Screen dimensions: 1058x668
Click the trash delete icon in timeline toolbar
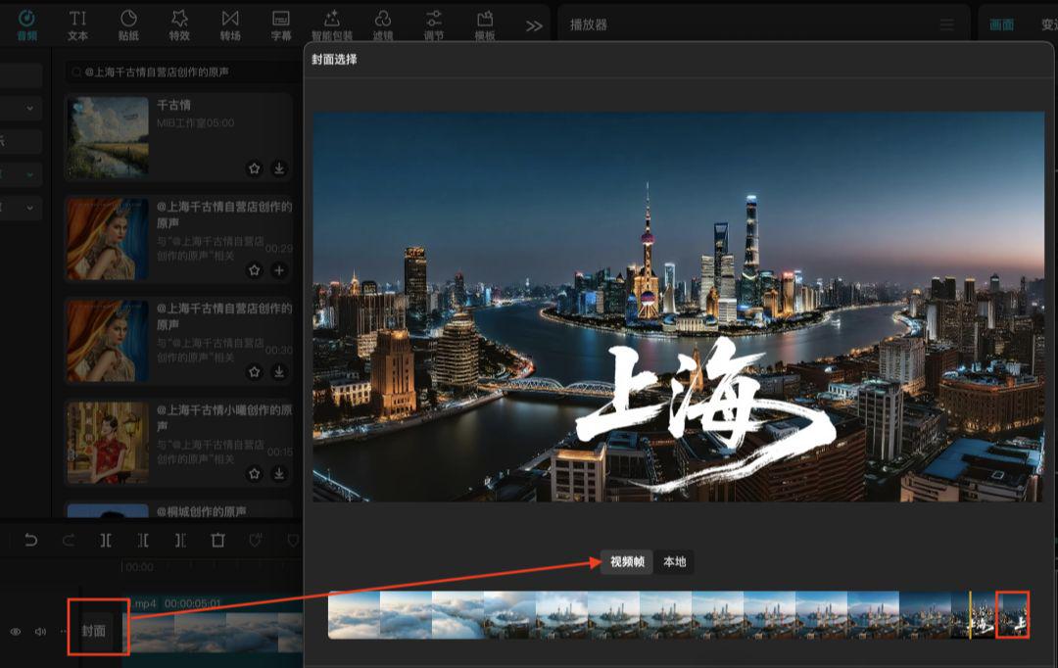217,540
